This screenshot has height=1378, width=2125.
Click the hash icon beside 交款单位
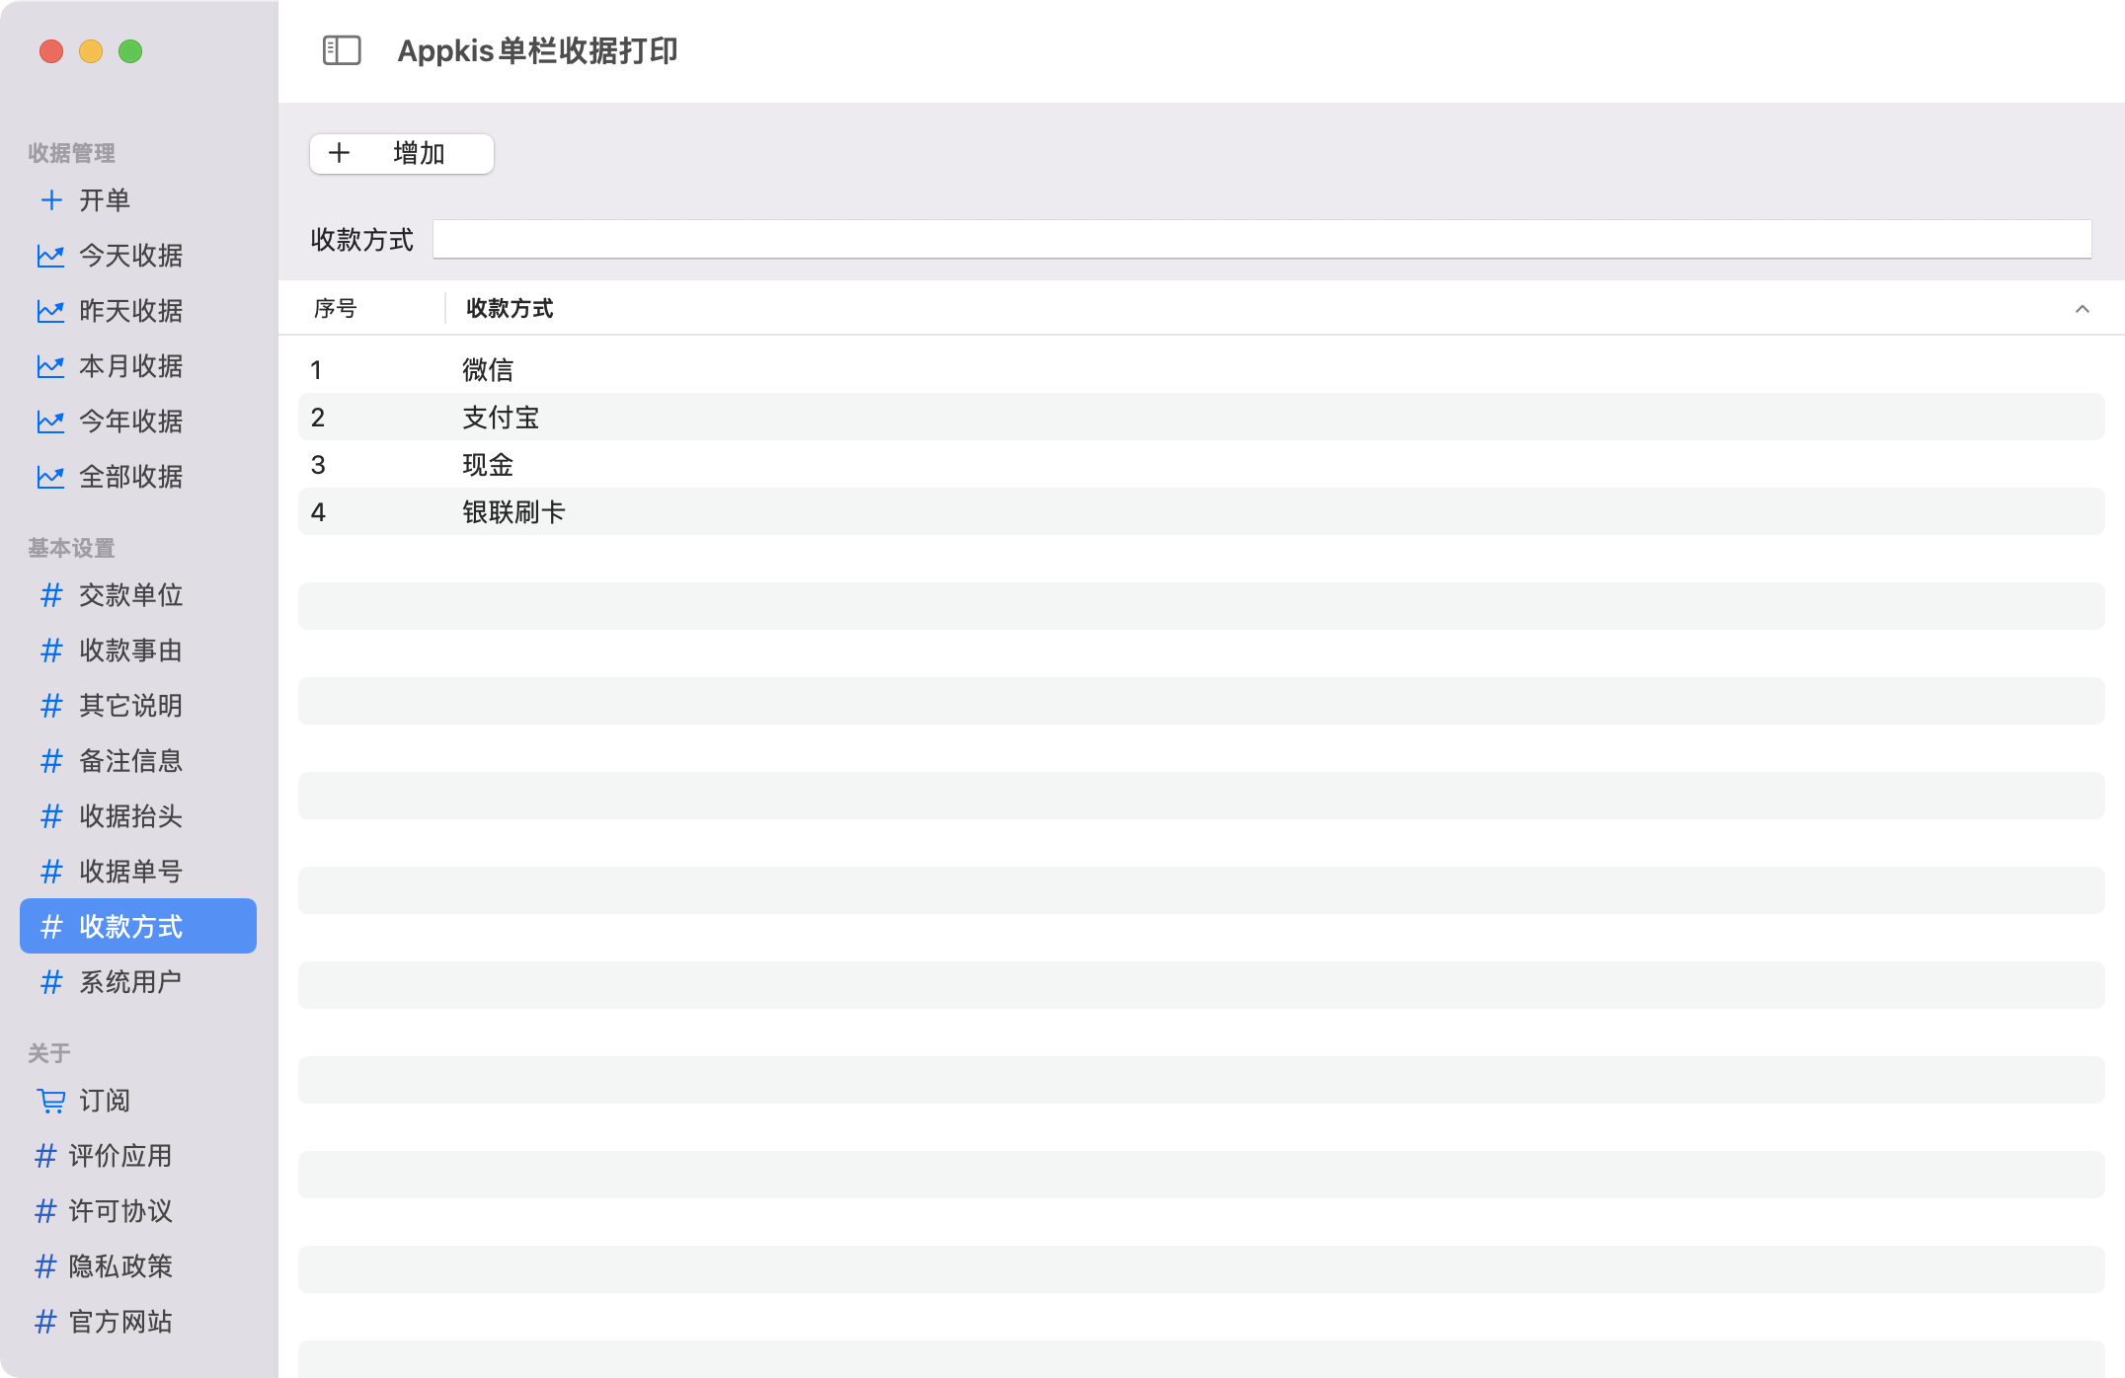coord(51,595)
